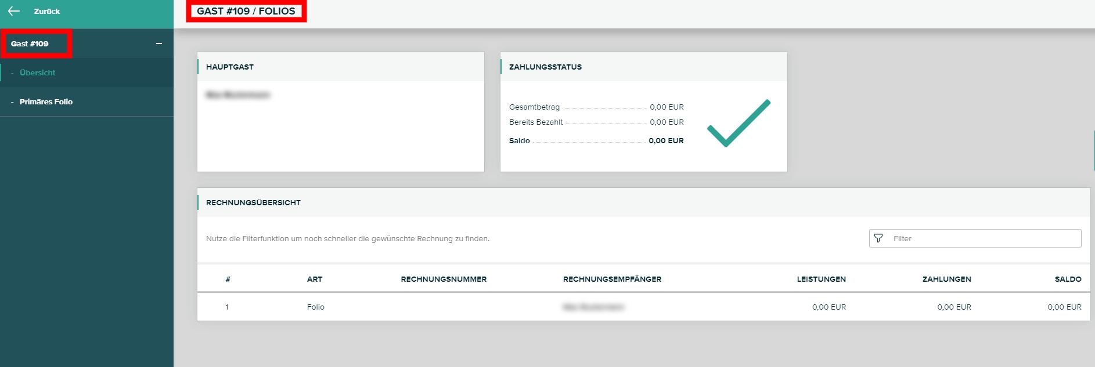Click the funnel filter icon
The height and width of the screenshot is (367, 1095).
pyautogui.click(x=878, y=238)
